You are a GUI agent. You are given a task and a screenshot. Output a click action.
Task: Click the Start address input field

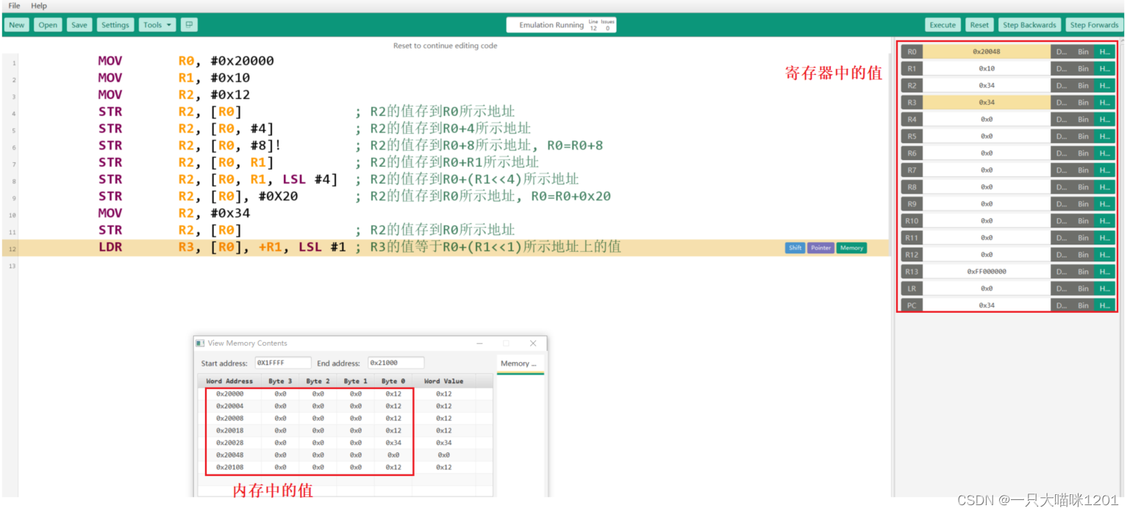283,363
